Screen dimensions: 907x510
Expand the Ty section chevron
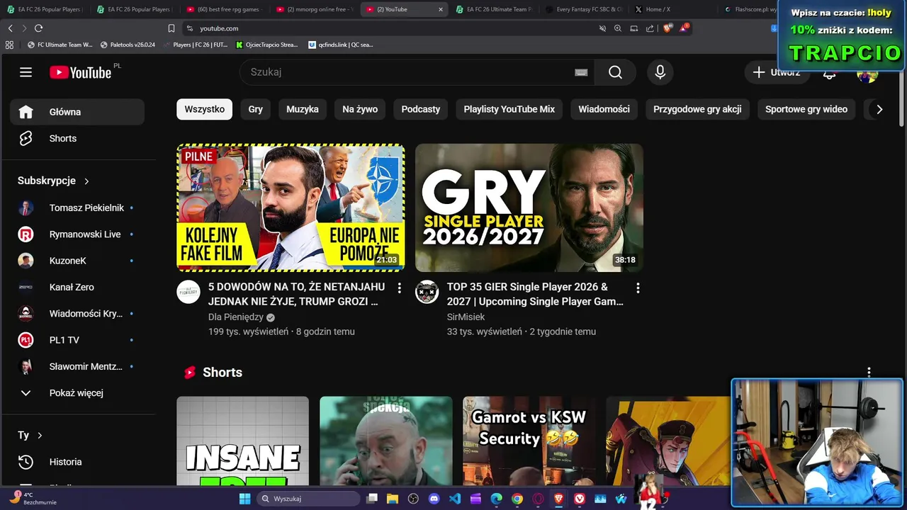[x=40, y=436]
